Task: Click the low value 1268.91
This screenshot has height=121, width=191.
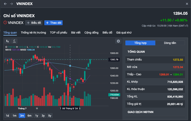Action: [164, 74]
